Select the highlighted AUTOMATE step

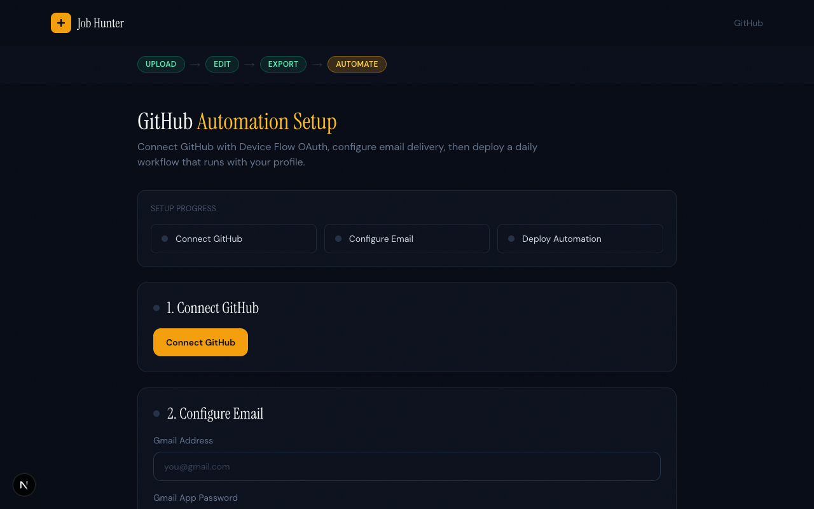(x=357, y=64)
